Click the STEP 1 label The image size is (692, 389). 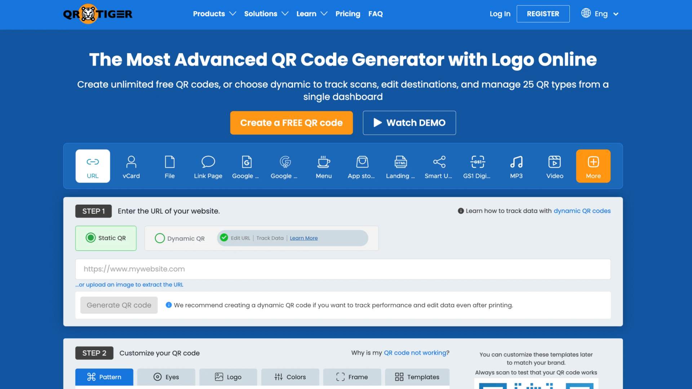tap(93, 211)
